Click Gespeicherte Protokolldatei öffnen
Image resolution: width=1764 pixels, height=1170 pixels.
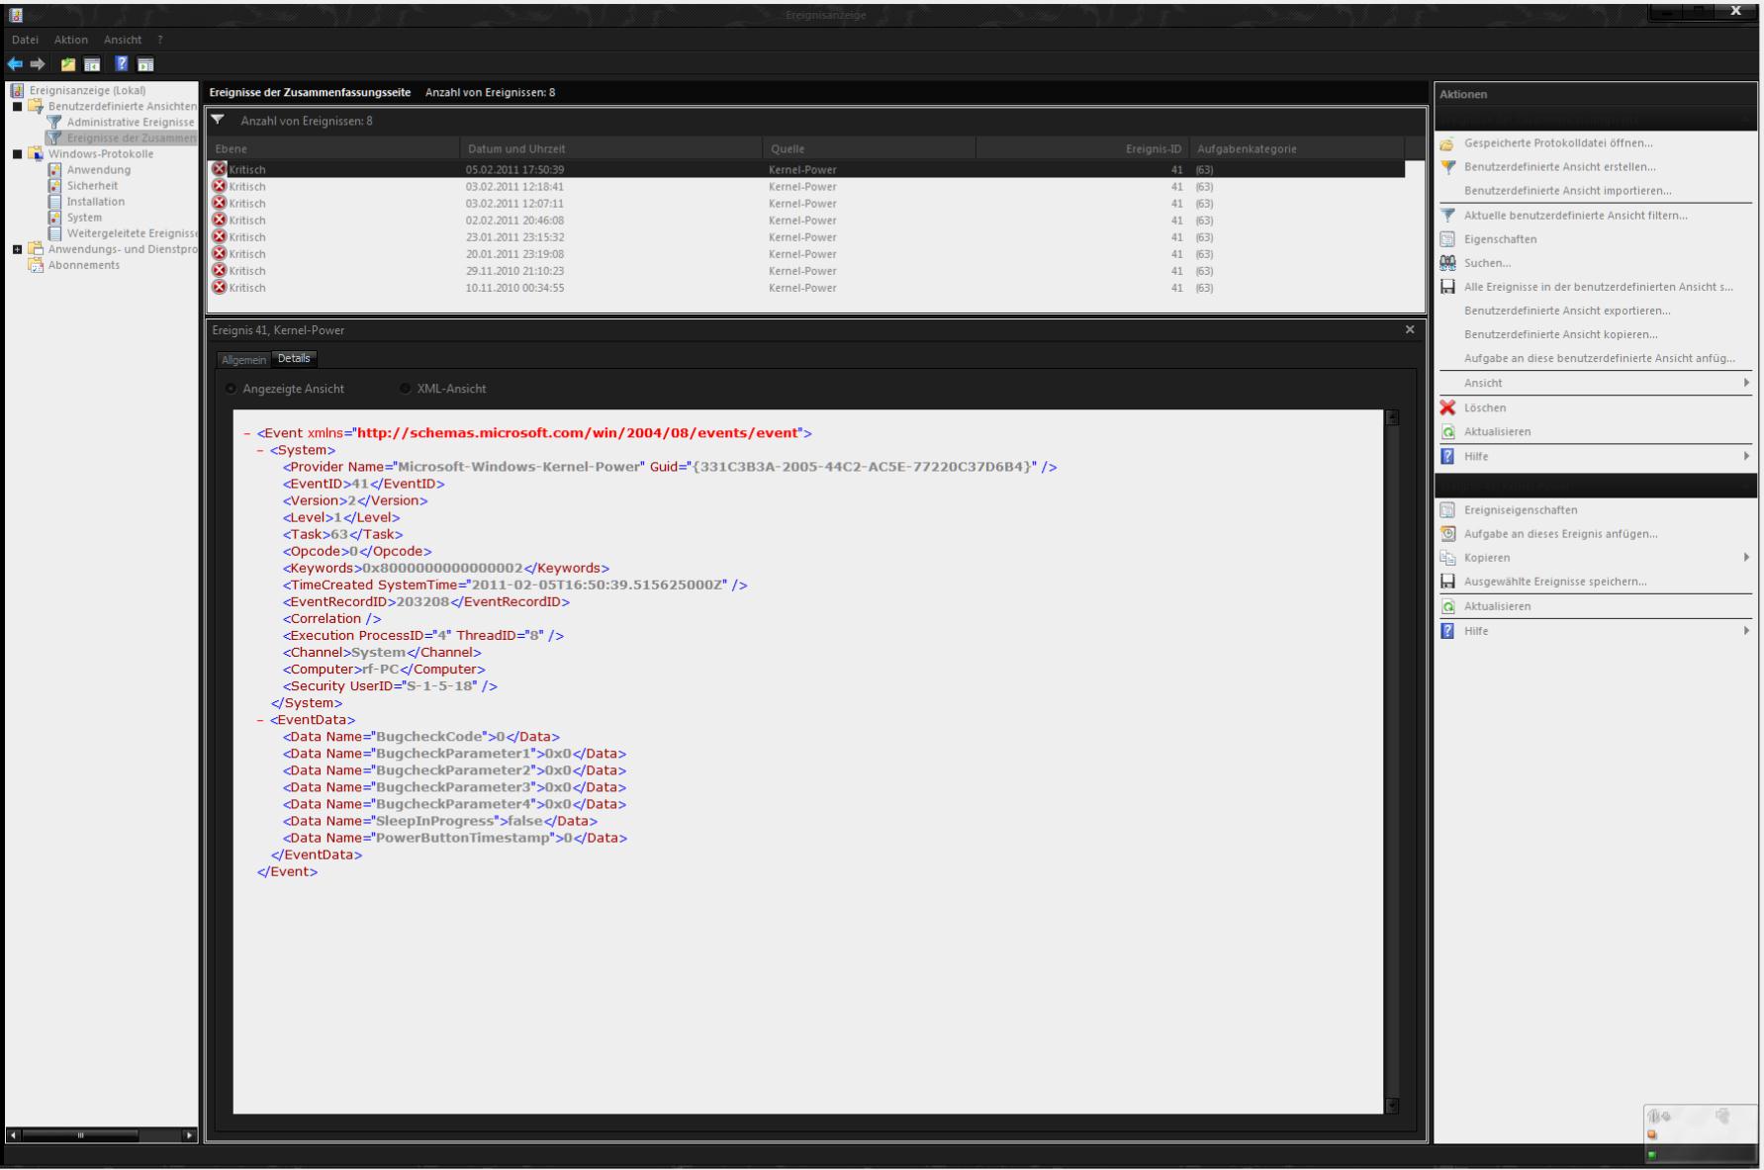[1557, 143]
